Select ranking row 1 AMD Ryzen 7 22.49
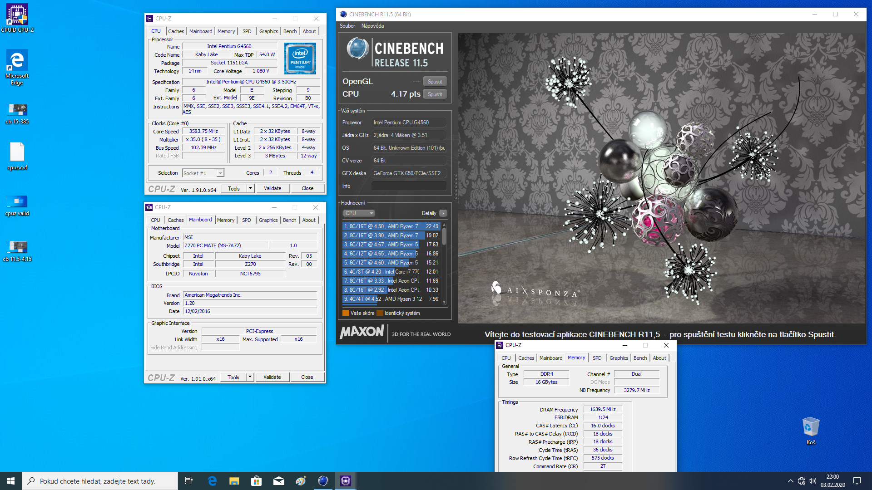872x490 pixels. (391, 226)
